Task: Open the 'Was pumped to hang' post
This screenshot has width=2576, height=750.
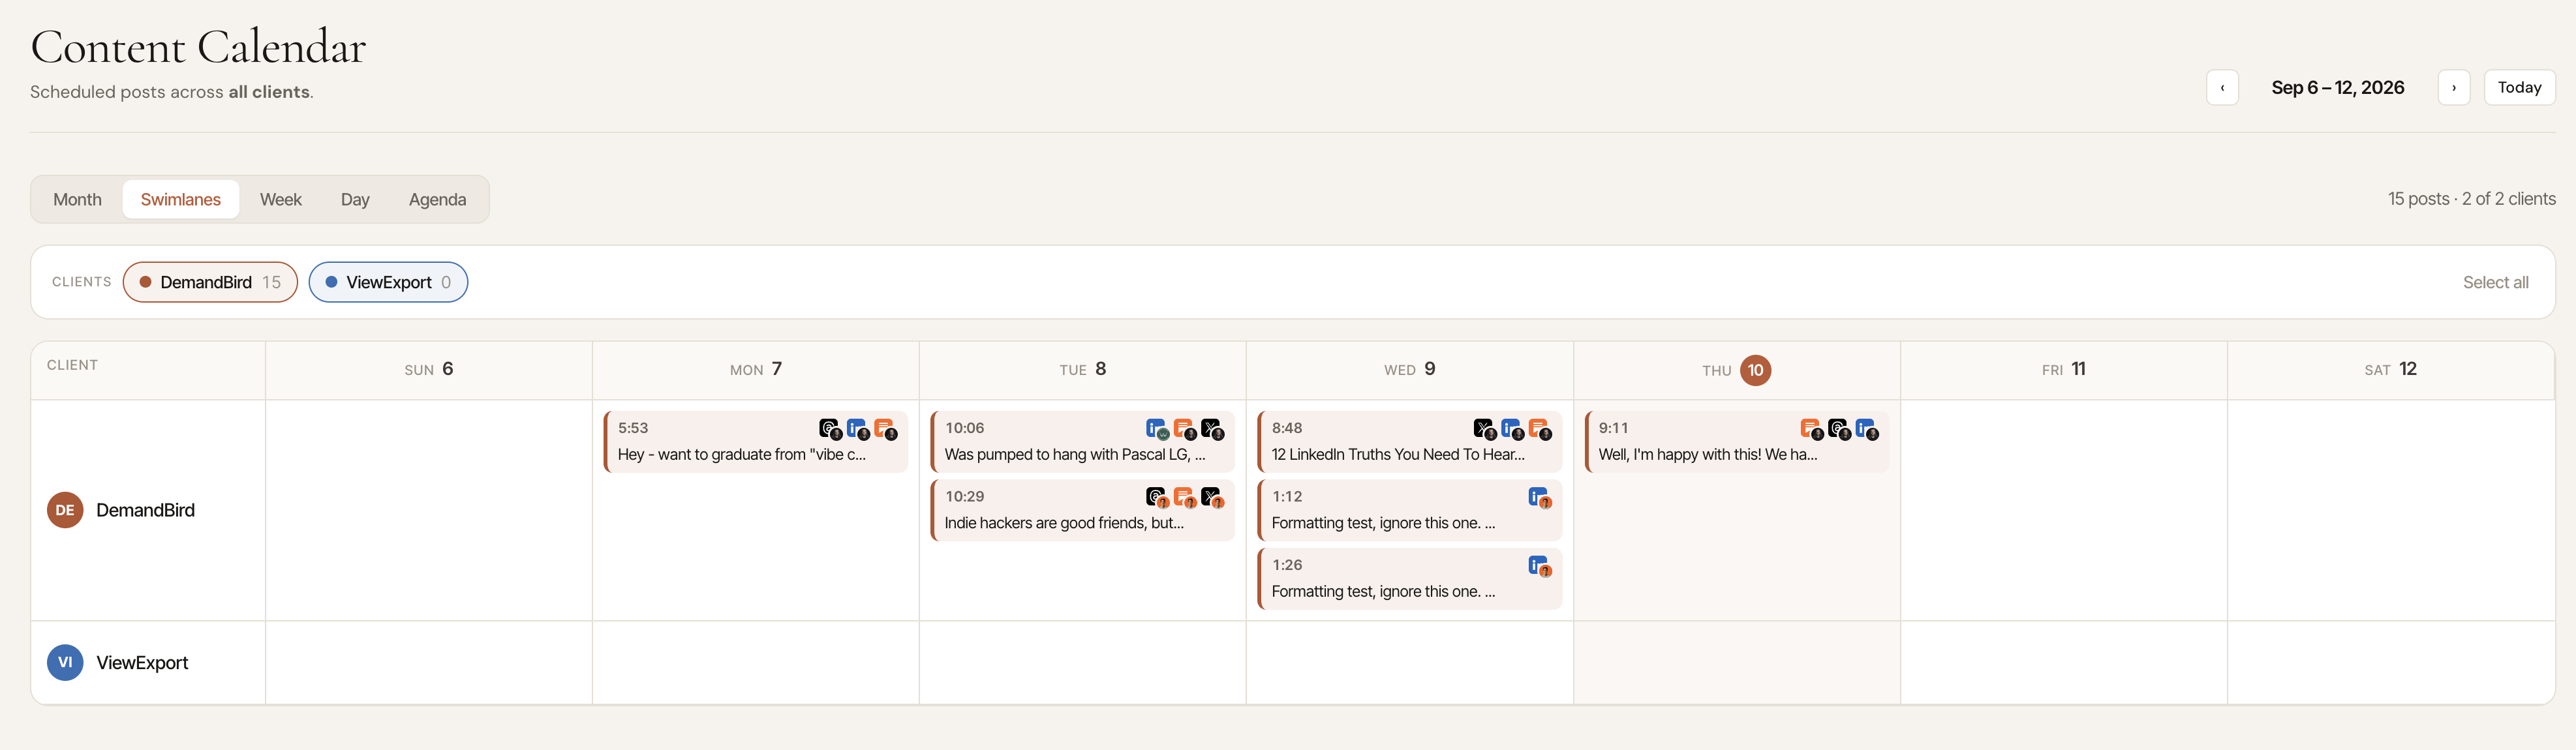Action: pos(1082,441)
